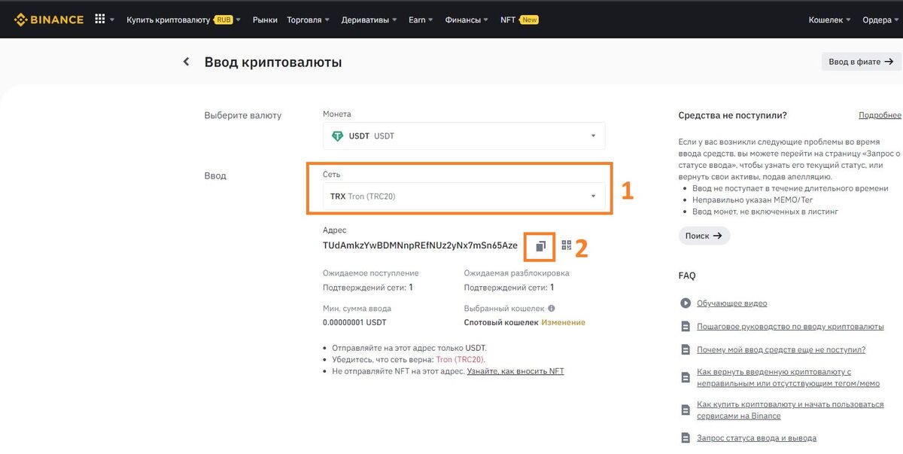The height and width of the screenshot is (454, 903).
Task: Go back with the left arrow
Action: [x=187, y=62]
